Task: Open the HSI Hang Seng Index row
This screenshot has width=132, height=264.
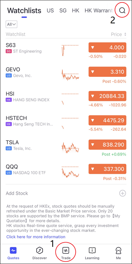Action: click(x=66, y=99)
